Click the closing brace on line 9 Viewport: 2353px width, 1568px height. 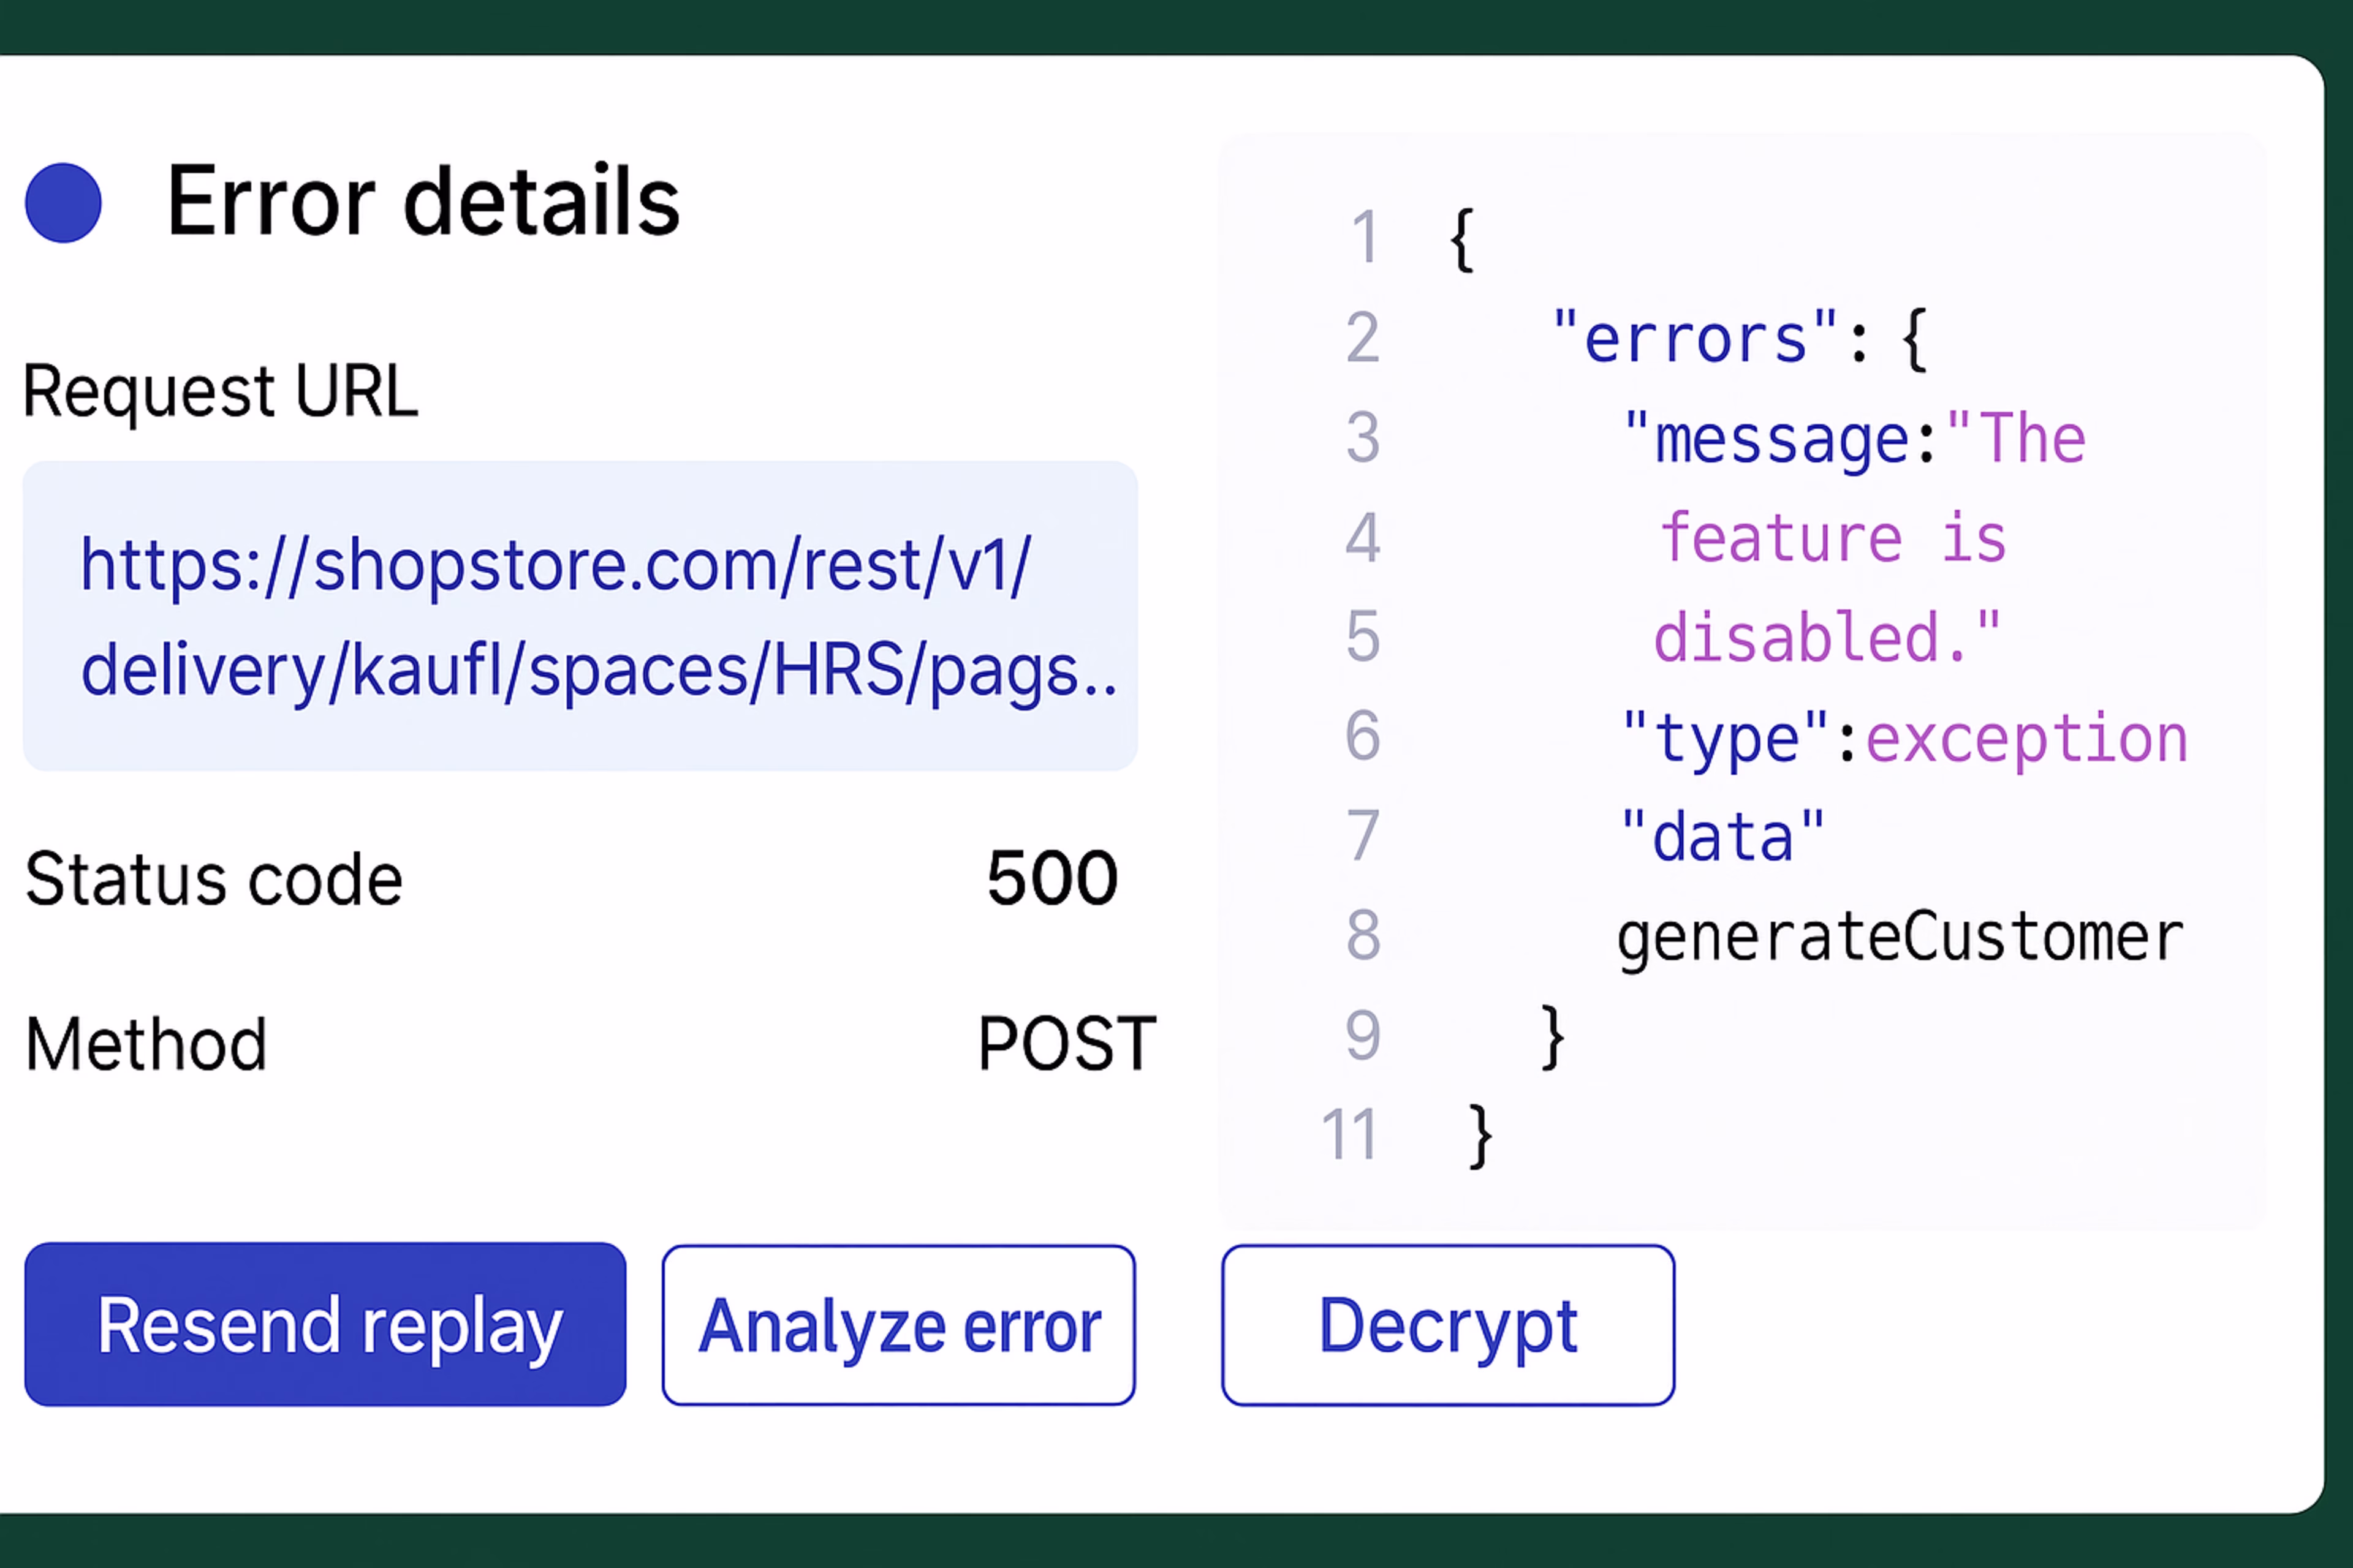pyautogui.click(x=1552, y=1038)
